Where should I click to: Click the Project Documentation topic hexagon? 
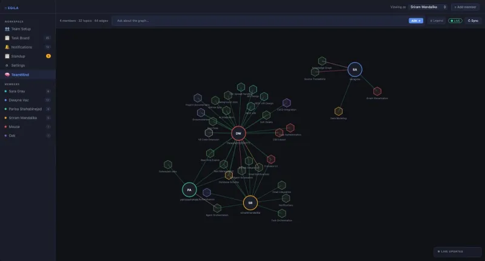tap(198, 98)
